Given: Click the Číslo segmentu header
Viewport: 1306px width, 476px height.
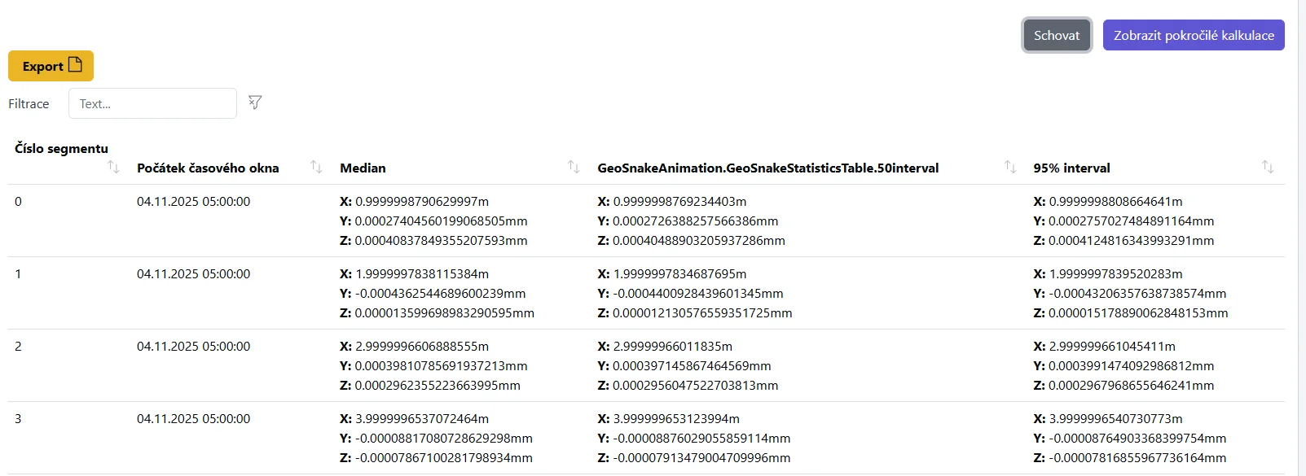Looking at the screenshot, I should tap(61, 149).
